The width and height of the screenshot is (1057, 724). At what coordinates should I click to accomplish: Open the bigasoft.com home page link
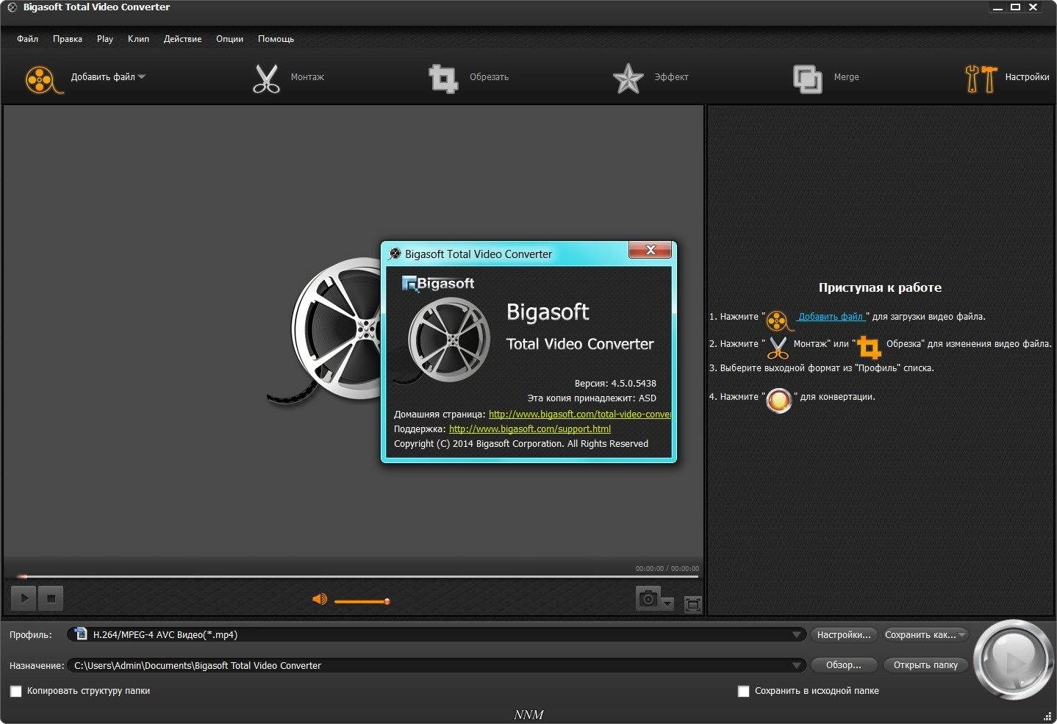tap(580, 415)
